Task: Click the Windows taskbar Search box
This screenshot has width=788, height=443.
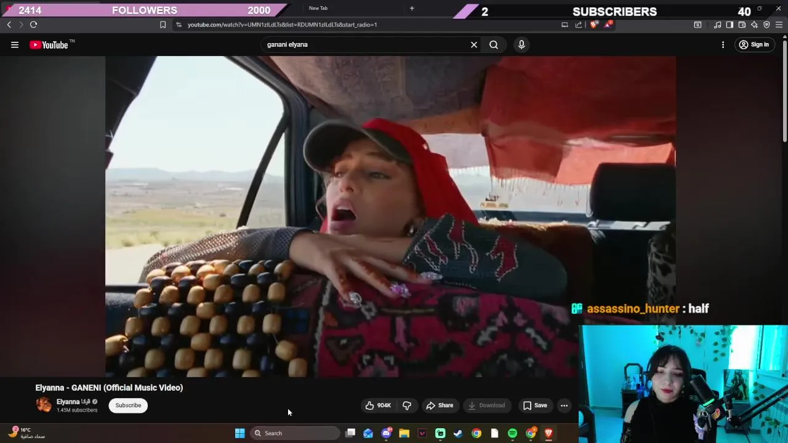Action: tap(295, 433)
